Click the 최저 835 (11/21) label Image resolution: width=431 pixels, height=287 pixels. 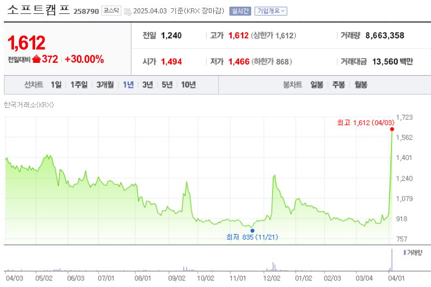[252, 237]
